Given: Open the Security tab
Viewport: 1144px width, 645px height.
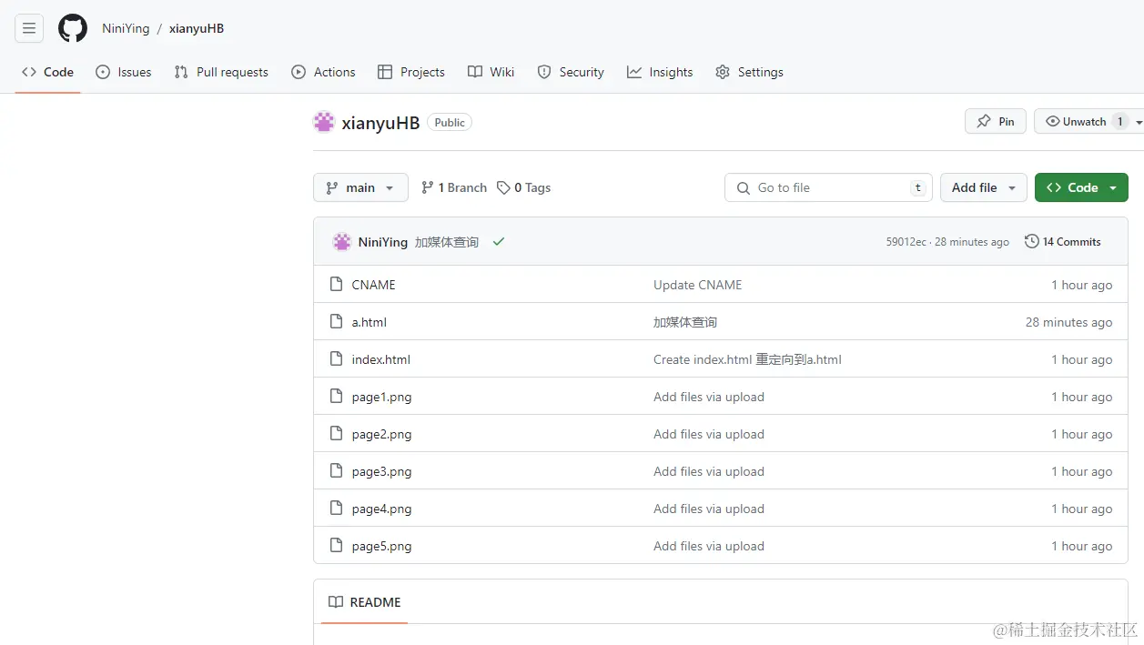Looking at the screenshot, I should [x=571, y=72].
